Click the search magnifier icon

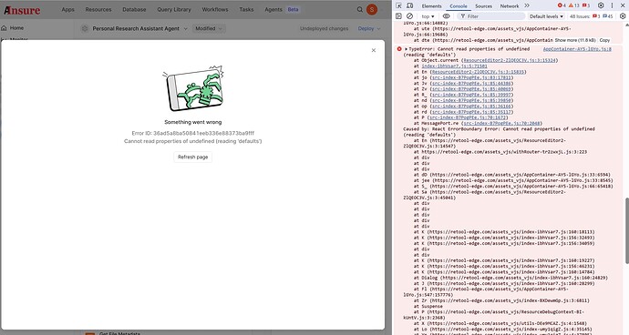point(360,10)
